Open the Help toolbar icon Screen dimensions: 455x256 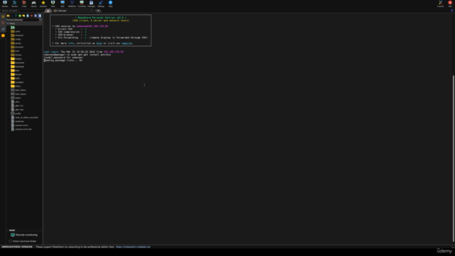110,4
